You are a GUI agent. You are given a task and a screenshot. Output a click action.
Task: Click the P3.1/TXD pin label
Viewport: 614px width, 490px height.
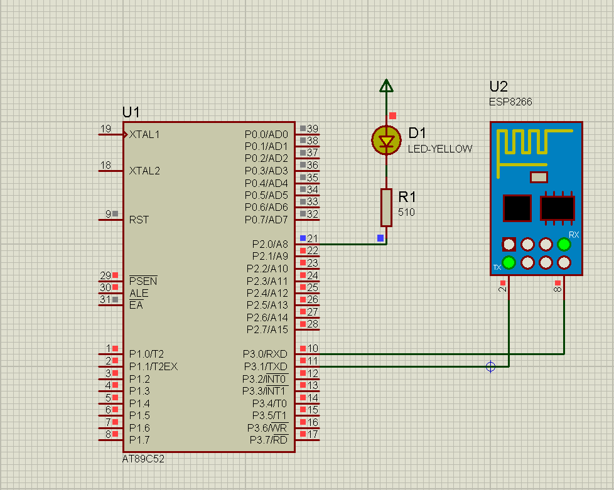(x=266, y=366)
